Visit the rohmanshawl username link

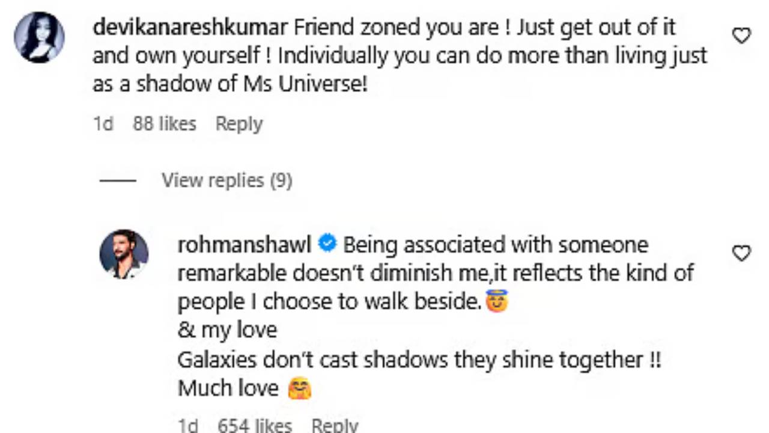(245, 245)
